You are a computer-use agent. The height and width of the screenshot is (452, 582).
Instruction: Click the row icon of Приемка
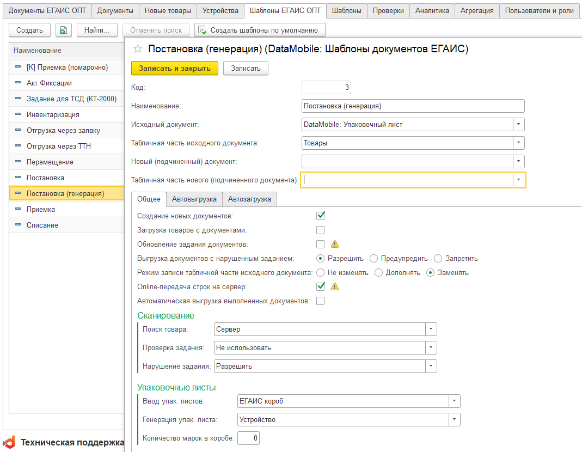(x=18, y=209)
